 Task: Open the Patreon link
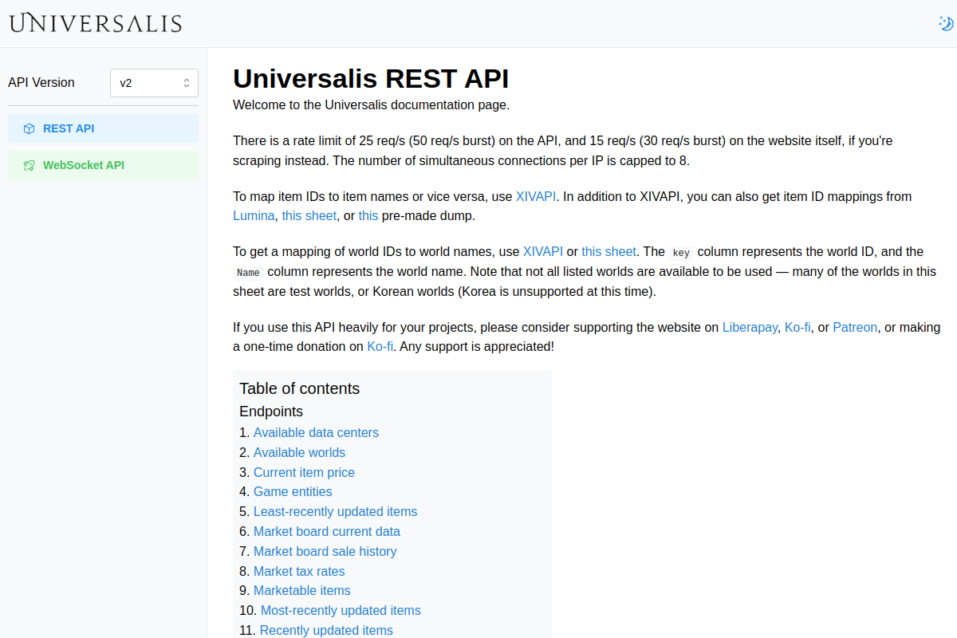pyautogui.click(x=855, y=327)
